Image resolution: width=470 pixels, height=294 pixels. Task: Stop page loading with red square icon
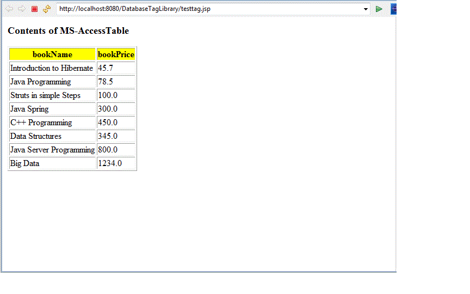point(34,9)
